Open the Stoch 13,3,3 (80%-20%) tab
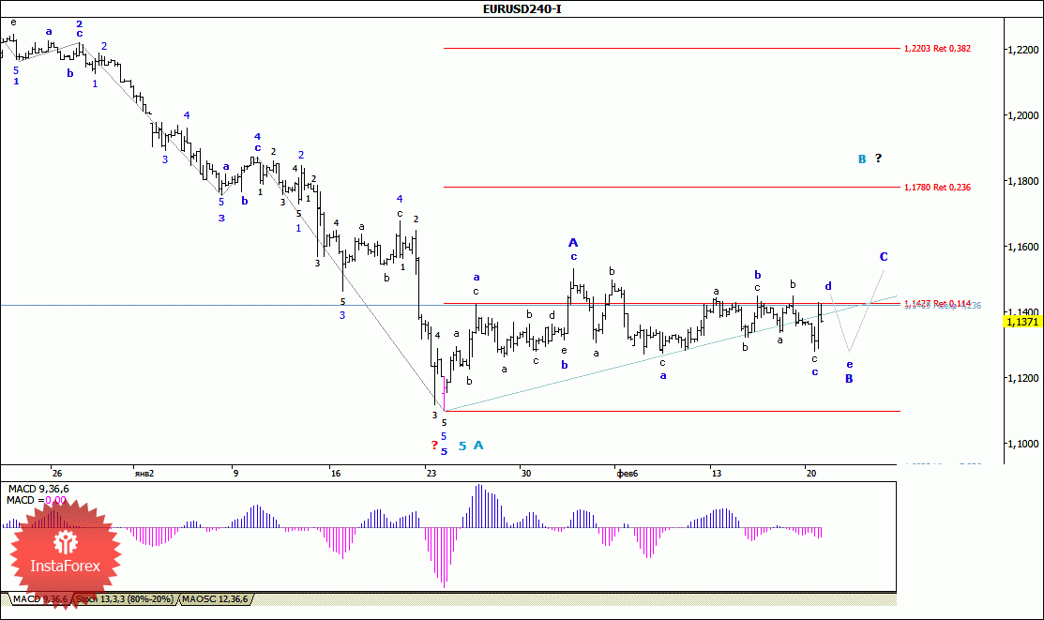This screenshot has width=1044, height=620. coord(125,599)
